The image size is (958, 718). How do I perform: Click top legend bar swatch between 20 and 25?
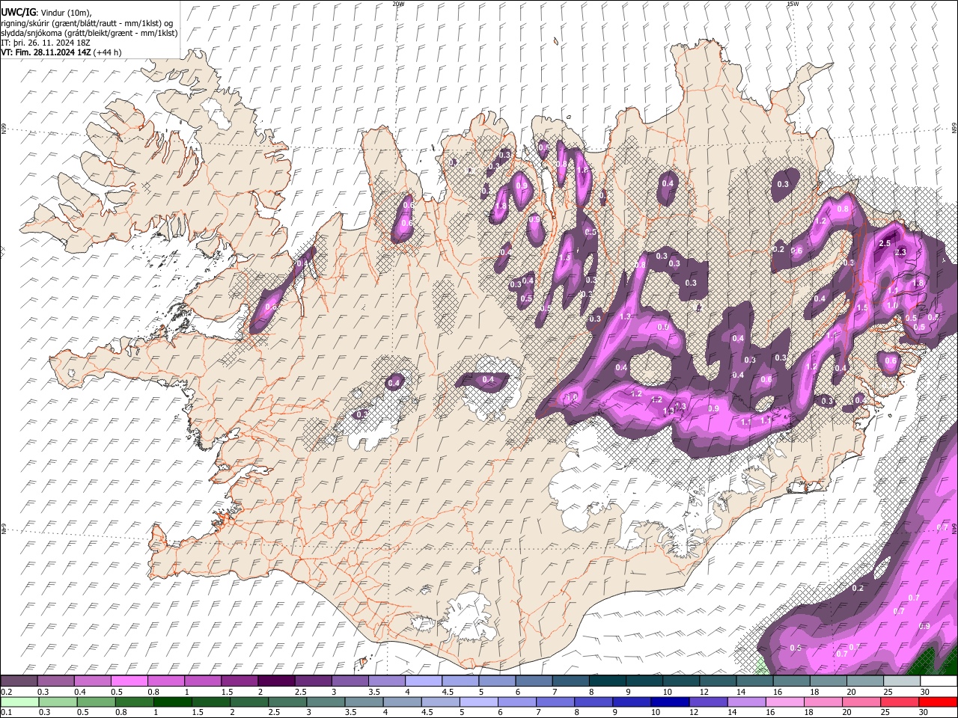pos(865,681)
